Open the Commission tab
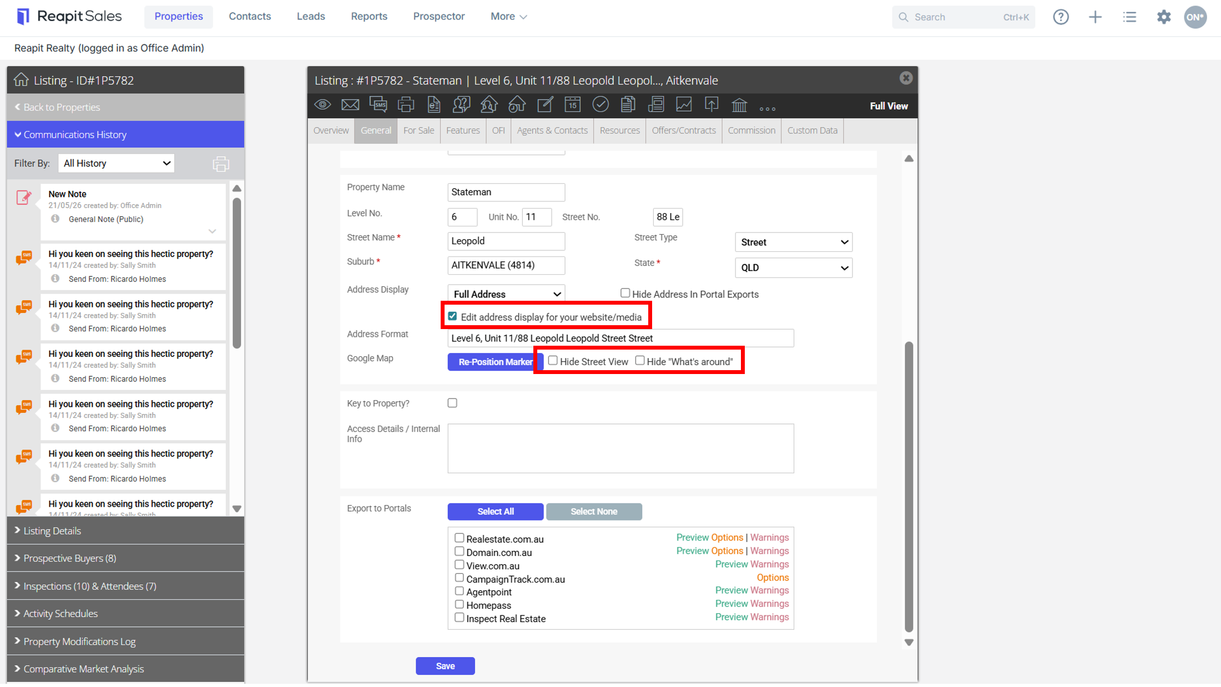The image size is (1221, 687). pos(751,130)
